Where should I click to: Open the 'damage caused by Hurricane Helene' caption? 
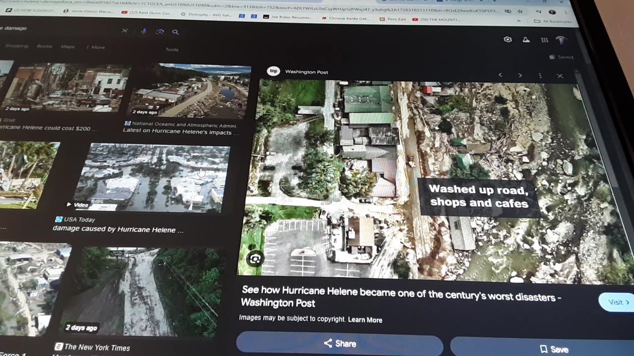118,229
